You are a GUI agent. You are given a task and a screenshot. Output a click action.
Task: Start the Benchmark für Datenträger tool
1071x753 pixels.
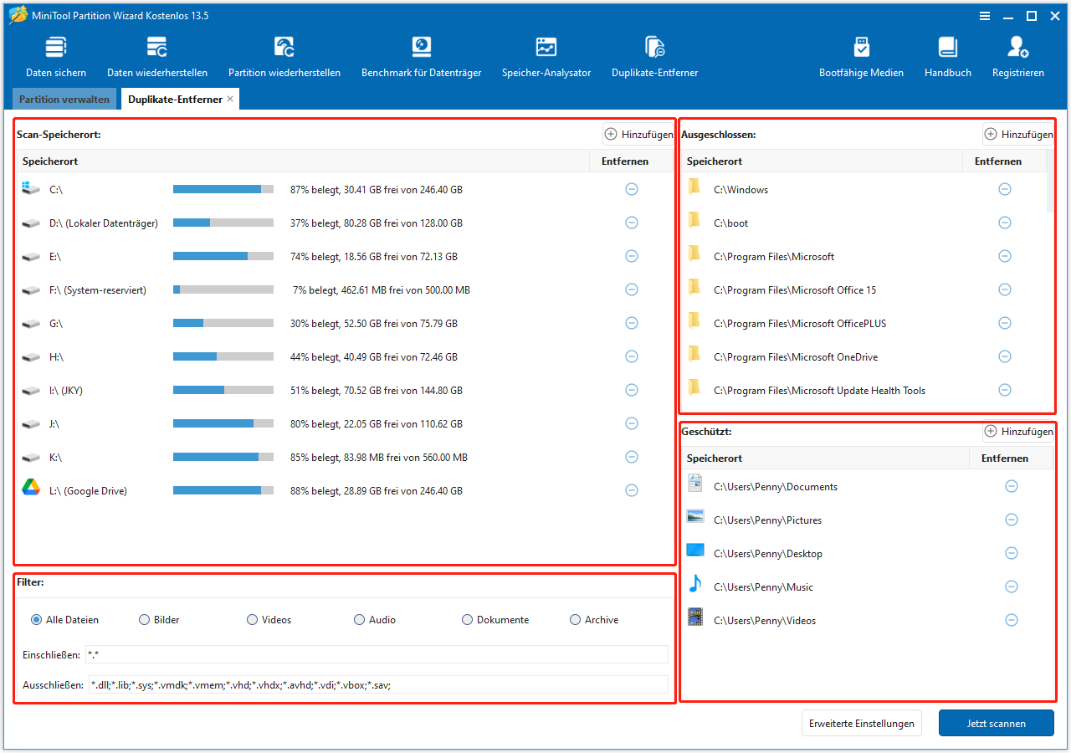point(421,55)
